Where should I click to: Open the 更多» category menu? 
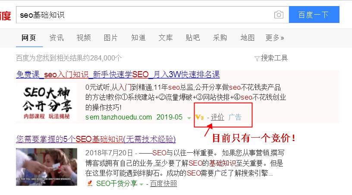(274, 38)
